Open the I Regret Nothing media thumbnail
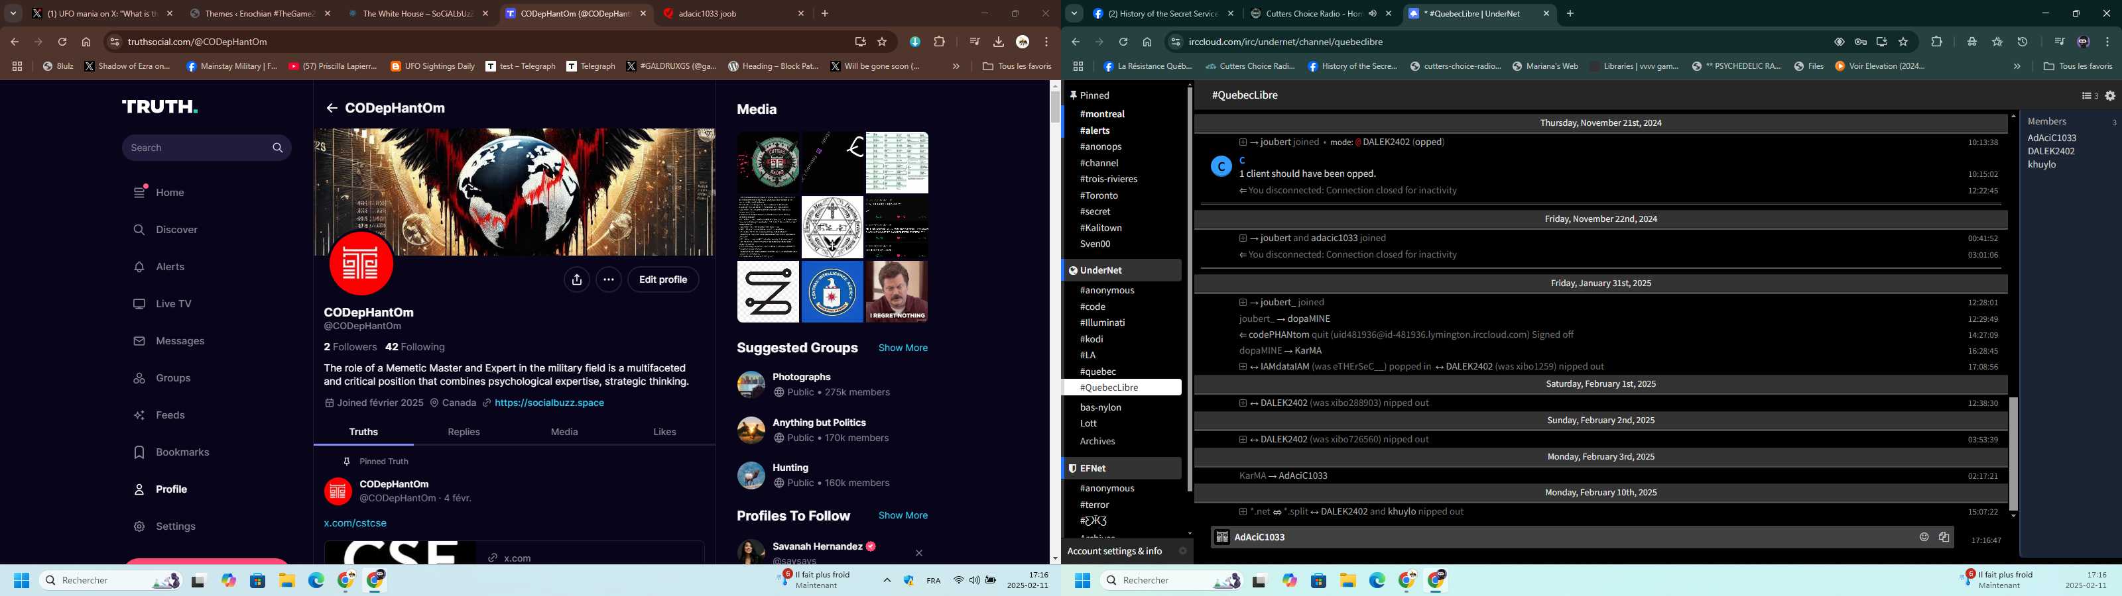Image resolution: width=2122 pixels, height=596 pixels. [897, 292]
